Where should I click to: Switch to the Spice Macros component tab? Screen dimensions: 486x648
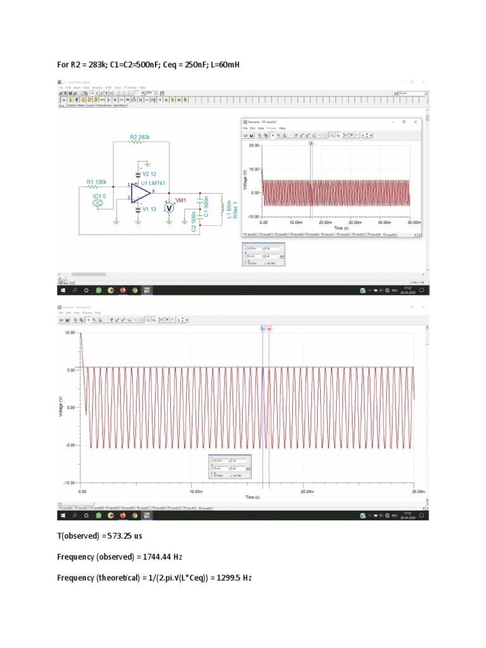coord(120,106)
